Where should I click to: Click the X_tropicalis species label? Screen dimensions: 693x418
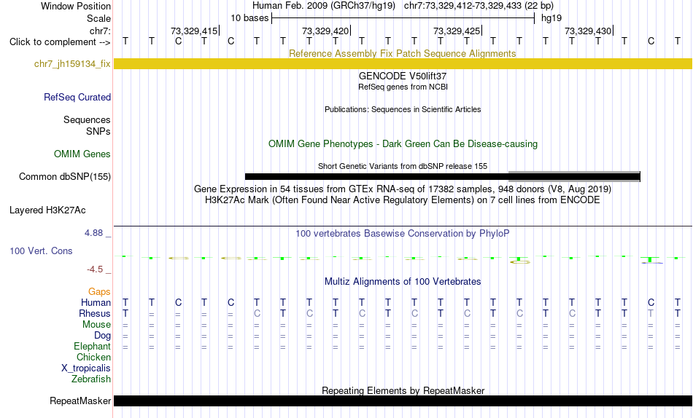[86, 368]
